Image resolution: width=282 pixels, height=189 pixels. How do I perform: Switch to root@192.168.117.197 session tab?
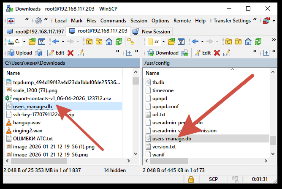coord(35,32)
